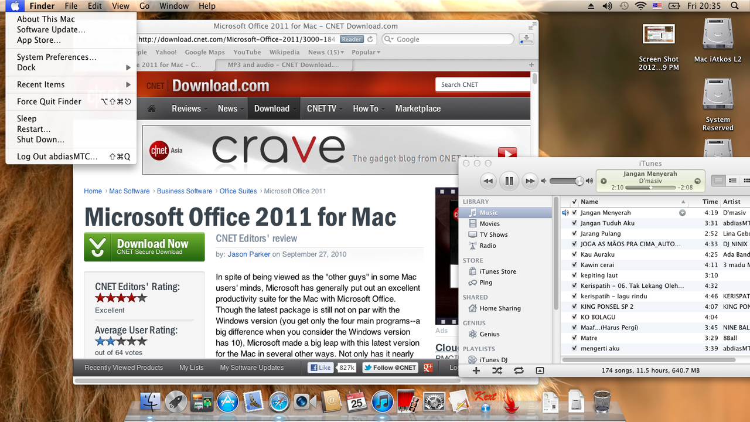Uncheck the KING PONSEL SP 2 song
Image resolution: width=750 pixels, height=422 pixels.
[x=575, y=307]
